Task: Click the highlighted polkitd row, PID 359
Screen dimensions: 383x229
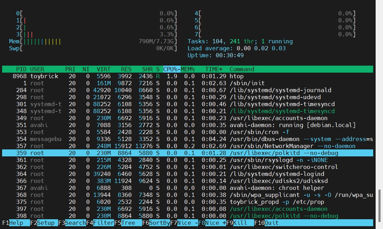Action: [188, 153]
